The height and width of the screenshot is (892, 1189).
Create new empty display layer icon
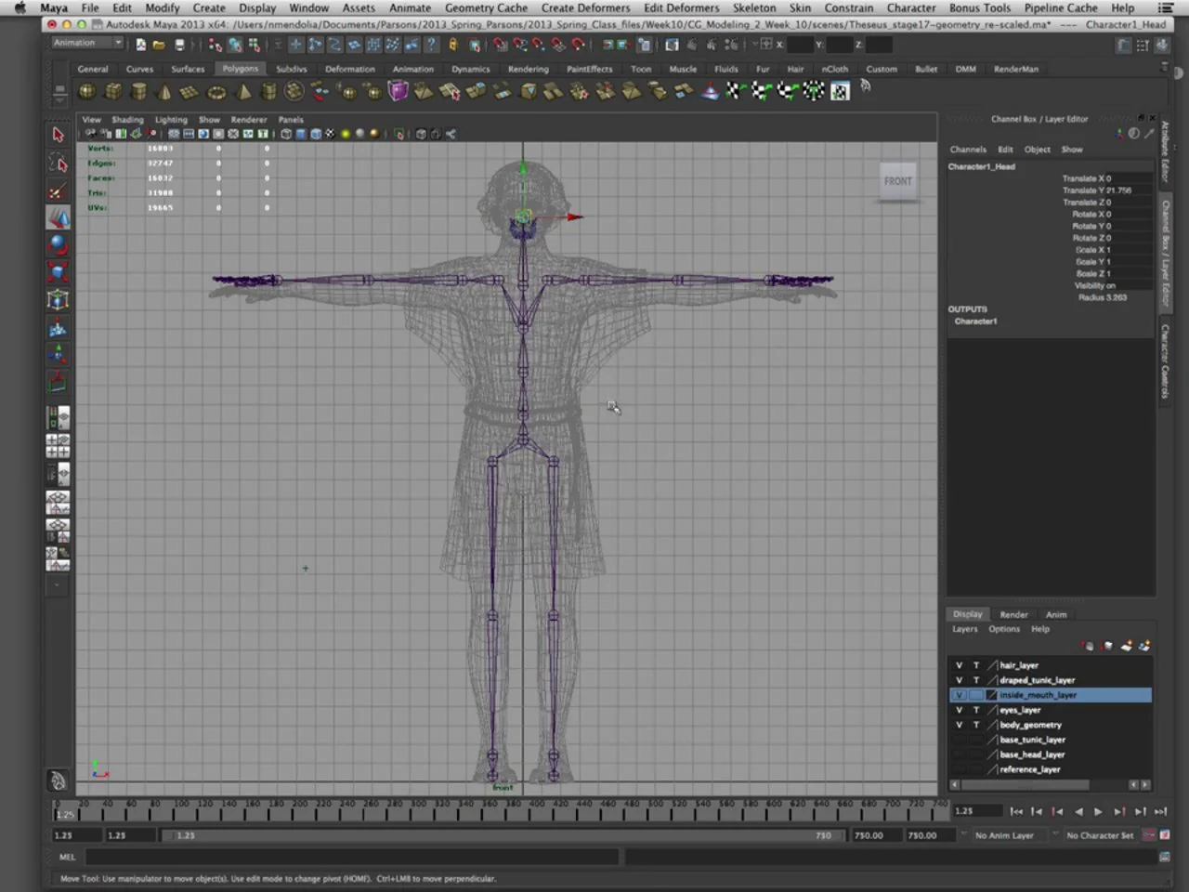(x=1127, y=646)
